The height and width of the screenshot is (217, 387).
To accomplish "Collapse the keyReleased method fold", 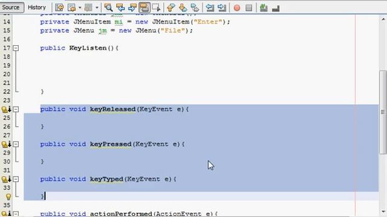I will [x=16, y=109].
